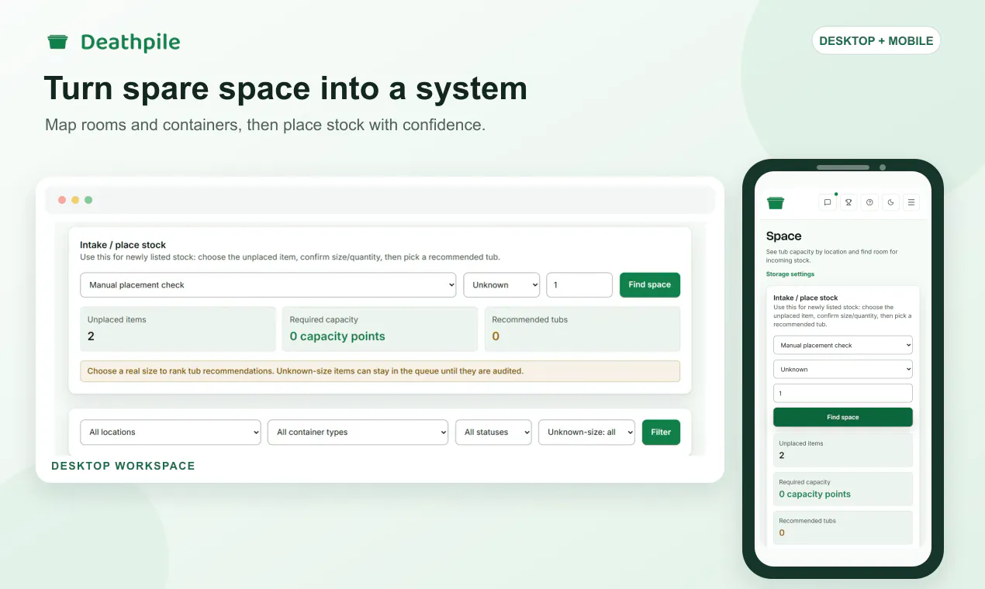Click the desktop 'Intake / place stock' heading

(x=123, y=245)
